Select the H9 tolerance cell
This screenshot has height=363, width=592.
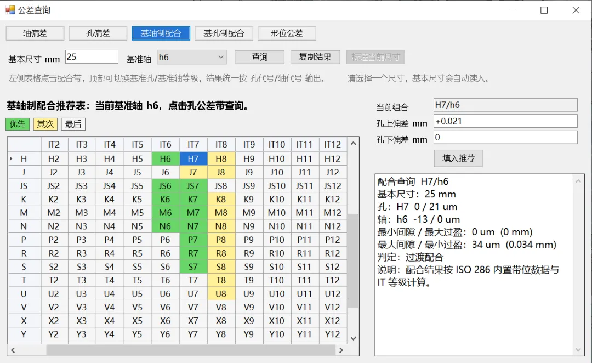click(249, 158)
